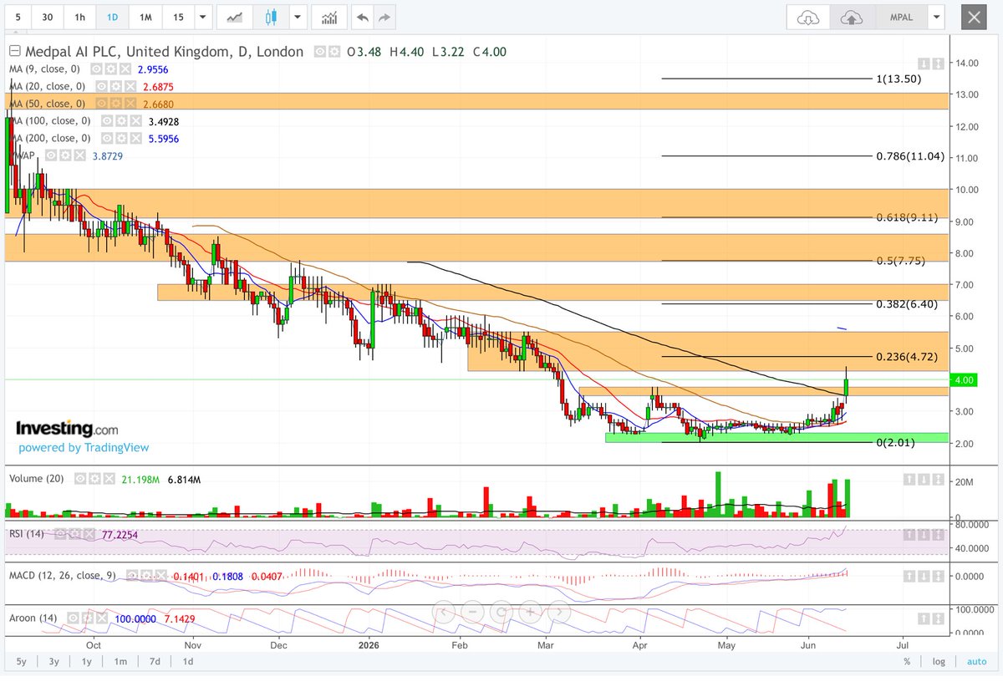The width and height of the screenshot is (1003, 697).
Task: Hide the MA (9, close, 0) line
Action: click(97, 69)
